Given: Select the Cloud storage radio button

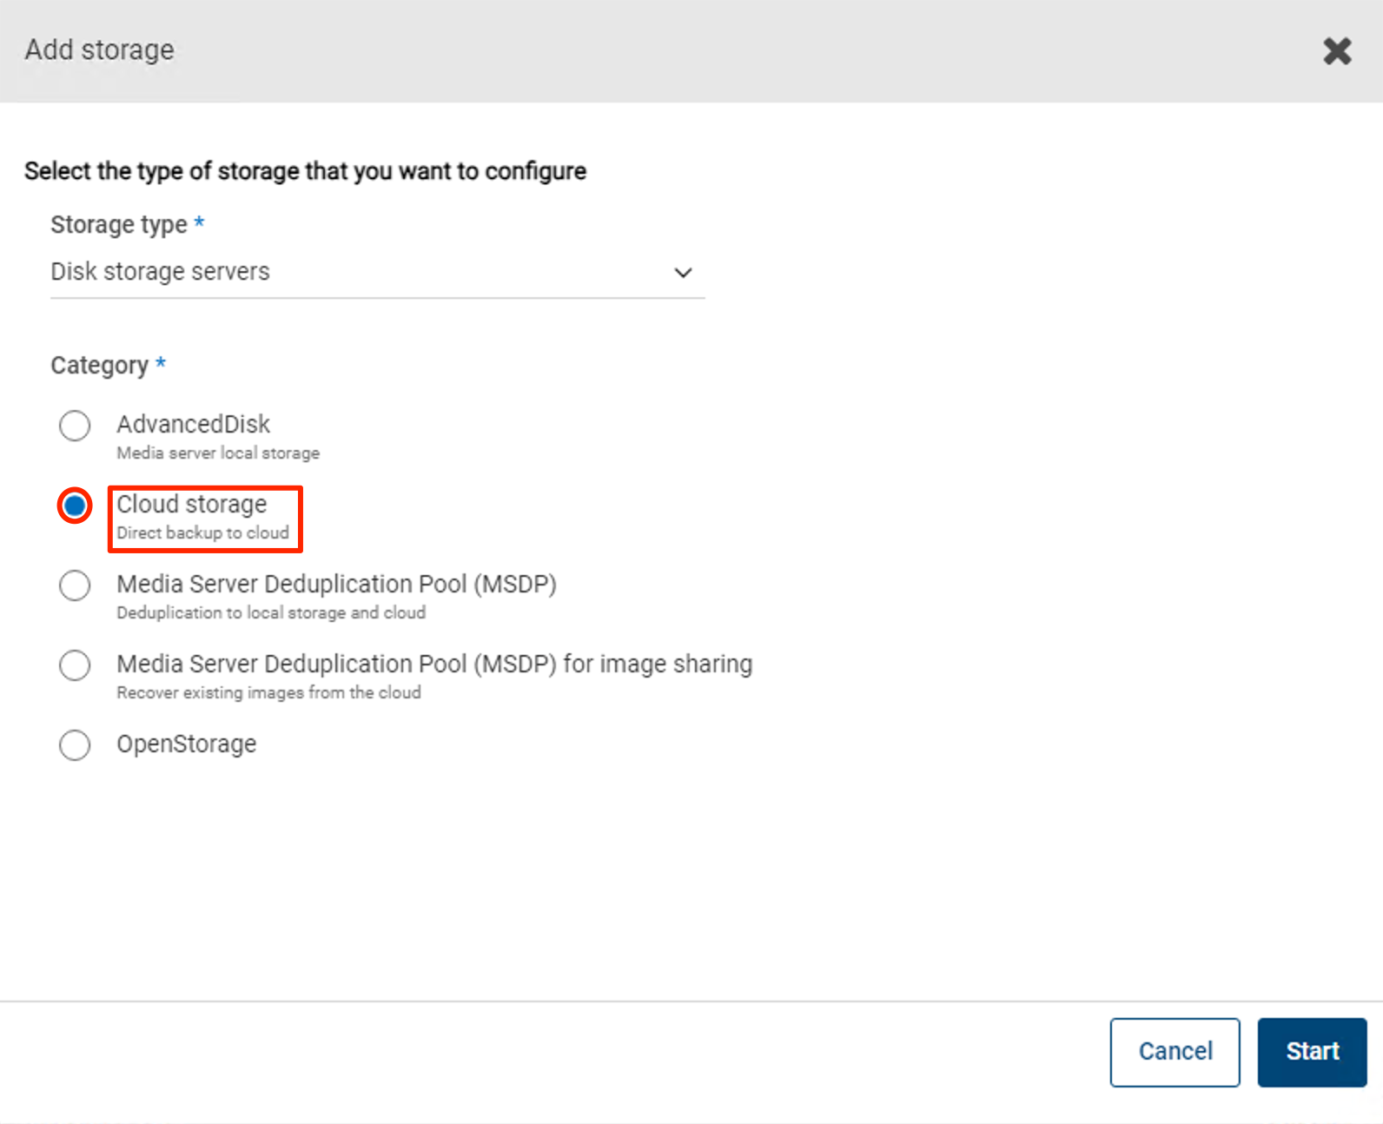Looking at the screenshot, I should [x=75, y=506].
